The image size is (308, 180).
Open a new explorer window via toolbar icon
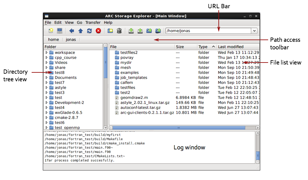[x=51, y=31]
